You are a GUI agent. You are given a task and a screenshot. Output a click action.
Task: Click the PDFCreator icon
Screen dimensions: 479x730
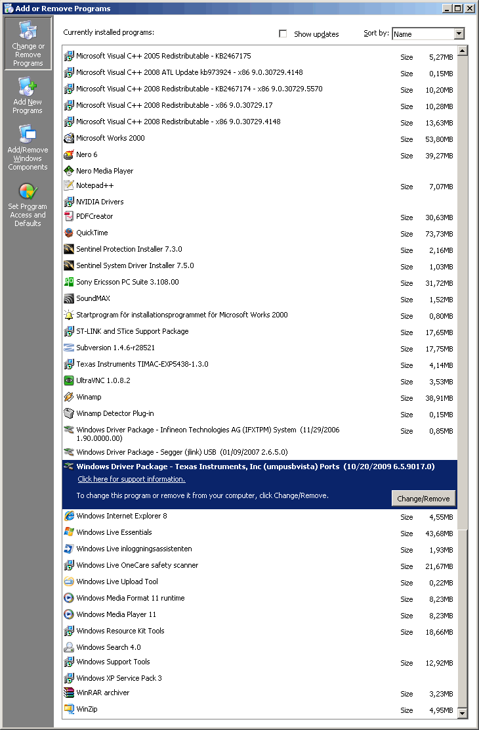pyautogui.click(x=69, y=216)
